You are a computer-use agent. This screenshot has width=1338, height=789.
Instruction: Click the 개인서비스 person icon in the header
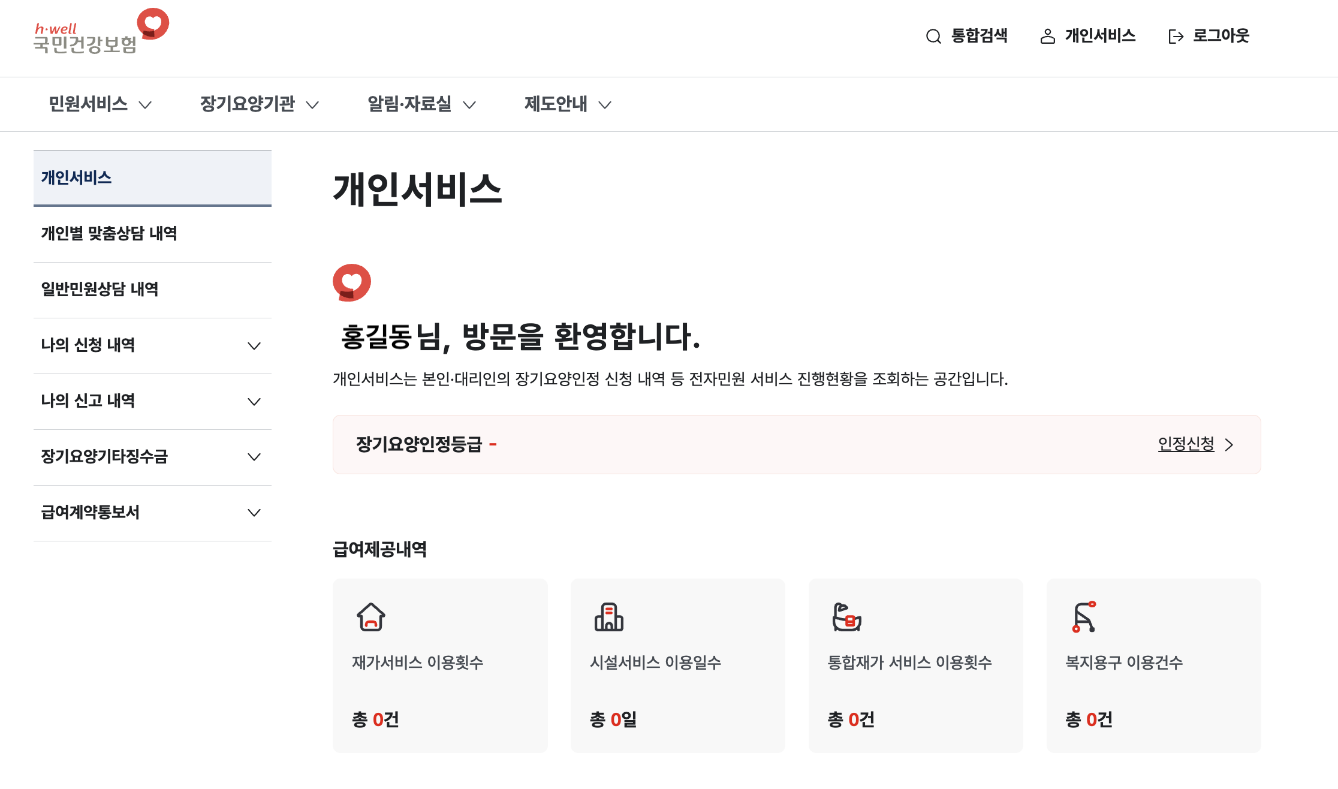coord(1047,37)
